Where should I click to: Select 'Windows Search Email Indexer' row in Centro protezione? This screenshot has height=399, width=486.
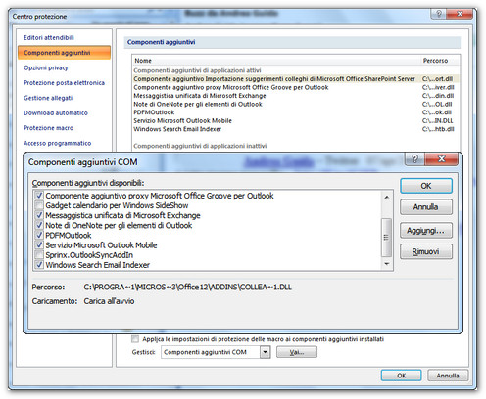[x=296, y=129]
